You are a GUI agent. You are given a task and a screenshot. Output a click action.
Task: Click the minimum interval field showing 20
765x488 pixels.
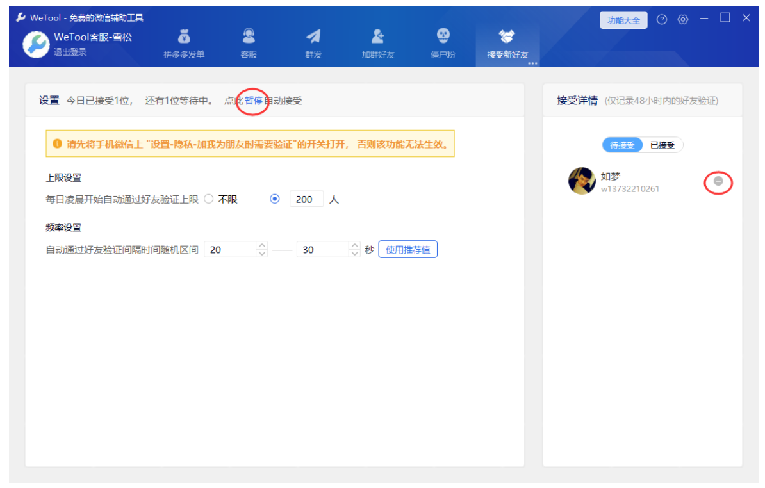230,249
